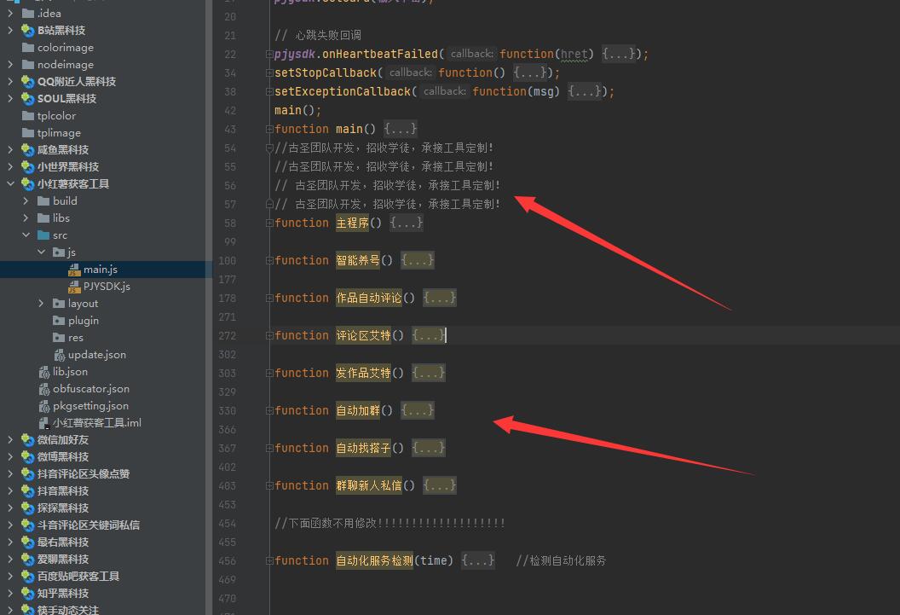Click the 微信加好友 module icon
900x615 pixels.
click(28, 440)
